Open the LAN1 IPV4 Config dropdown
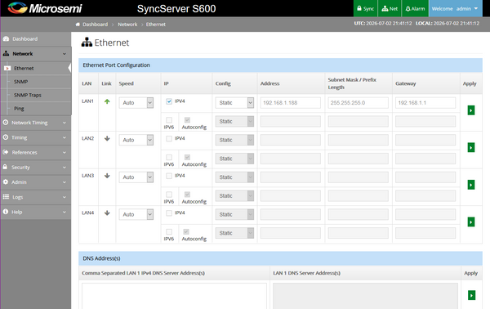This screenshot has height=309, width=490. pos(234,102)
